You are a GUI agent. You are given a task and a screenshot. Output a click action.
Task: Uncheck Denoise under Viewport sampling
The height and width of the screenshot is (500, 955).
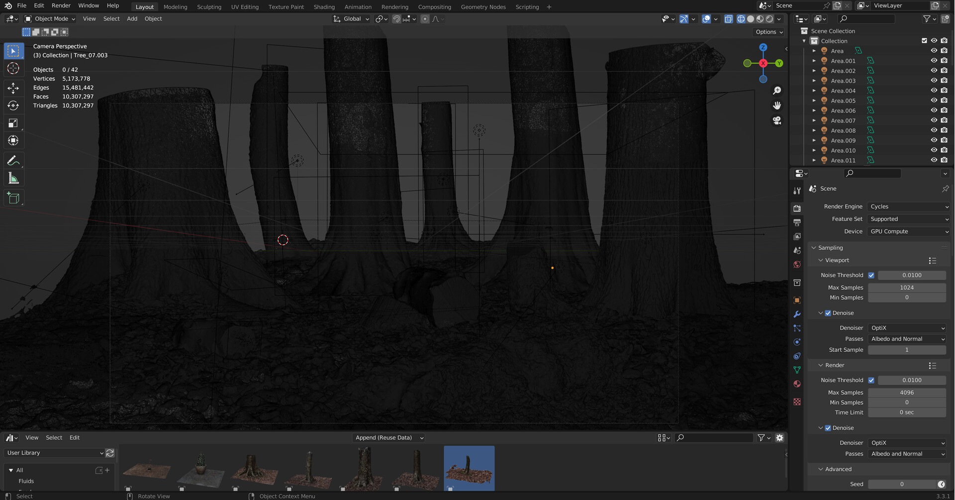(828, 313)
